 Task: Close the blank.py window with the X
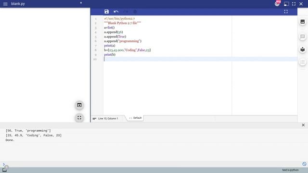[301, 4]
